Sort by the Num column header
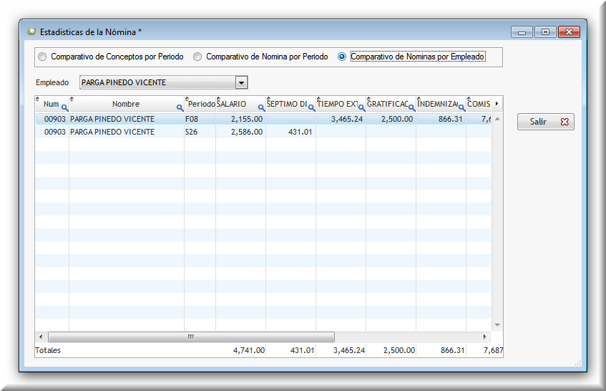The image size is (606, 391). [x=51, y=104]
